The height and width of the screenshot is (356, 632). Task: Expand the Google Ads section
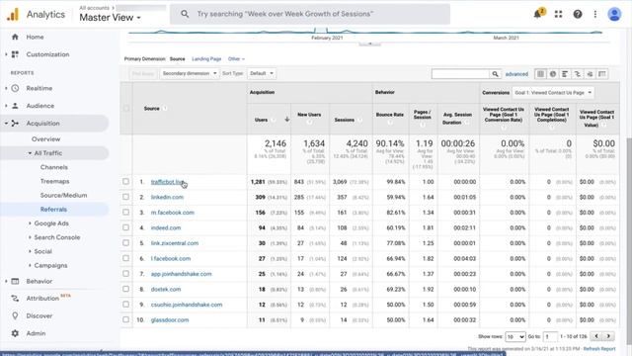coord(30,223)
